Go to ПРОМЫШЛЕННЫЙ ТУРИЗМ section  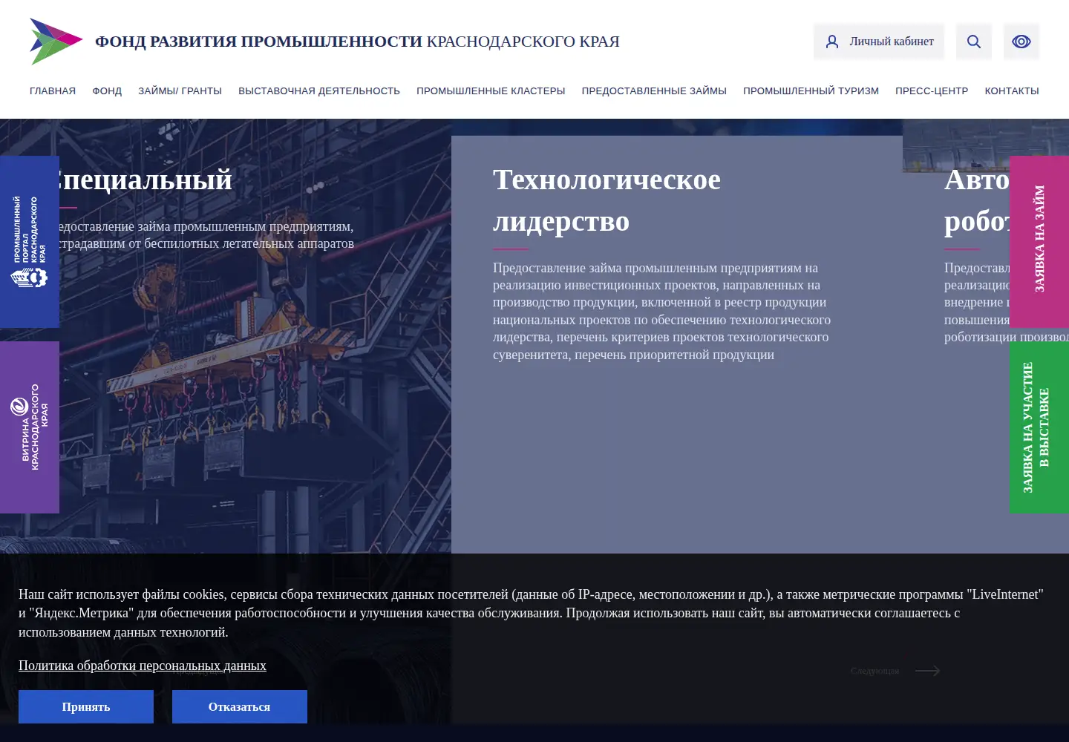[x=811, y=91]
